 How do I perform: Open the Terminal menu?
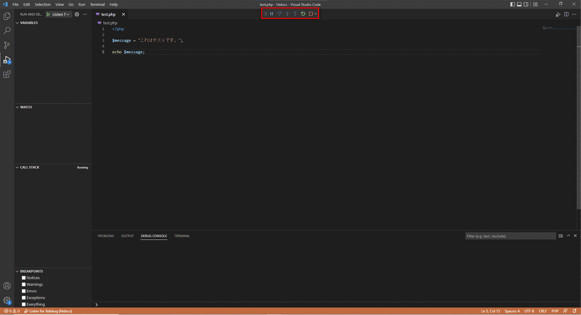pos(97,4)
